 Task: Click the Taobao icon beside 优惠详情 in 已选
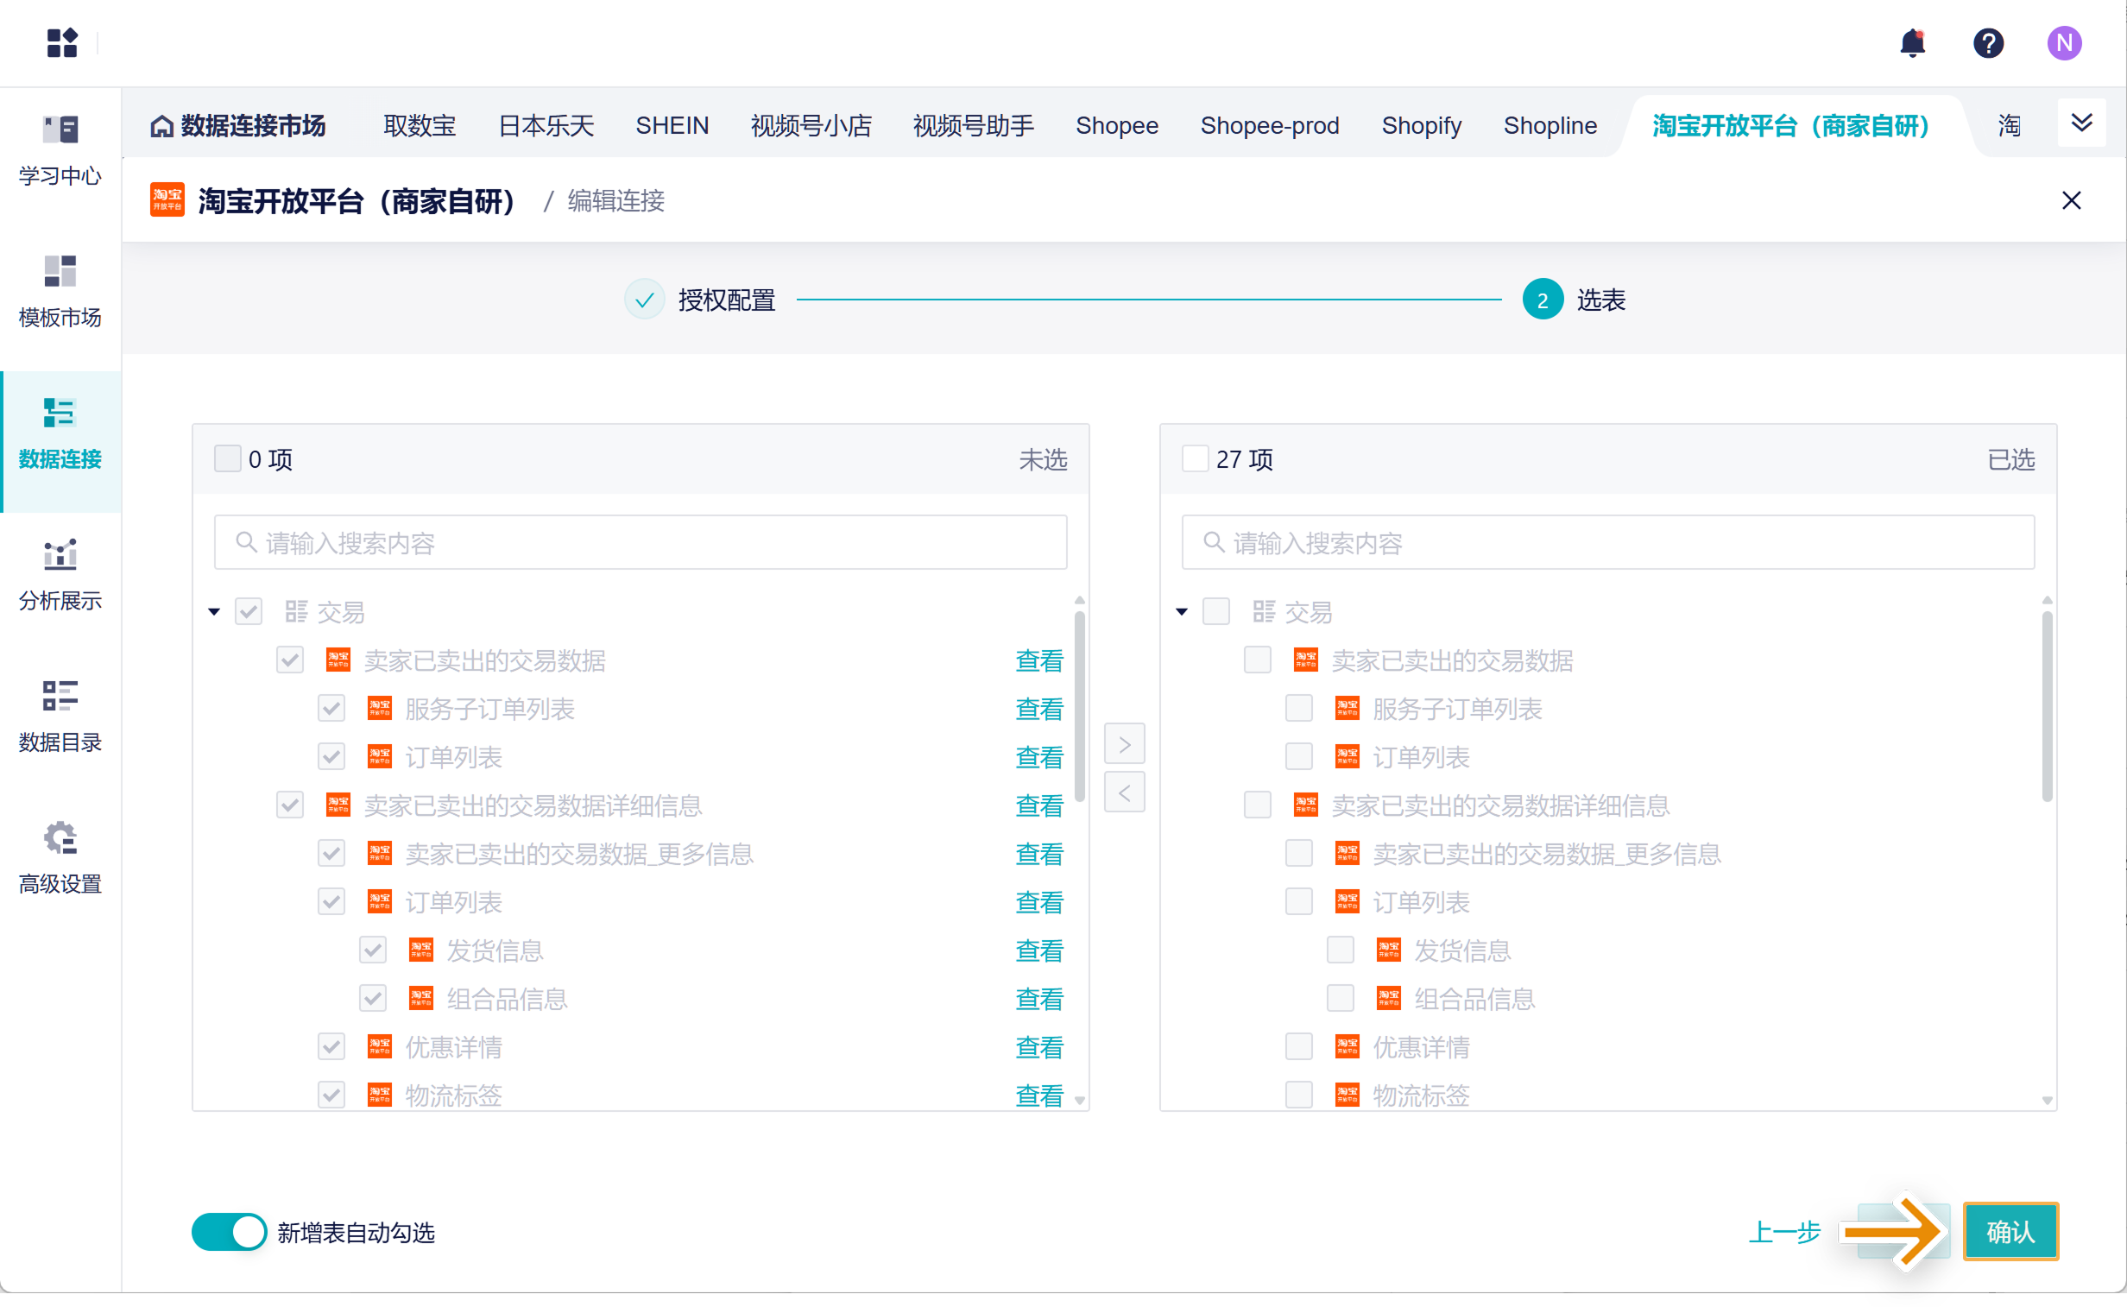pos(1347,1048)
